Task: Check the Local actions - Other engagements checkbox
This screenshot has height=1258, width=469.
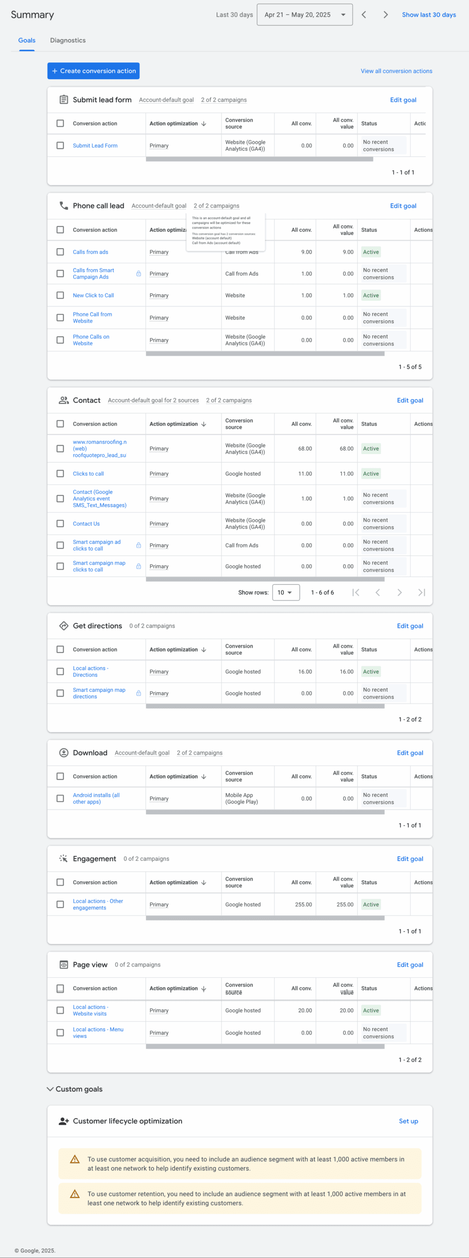Action: (x=60, y=905)
